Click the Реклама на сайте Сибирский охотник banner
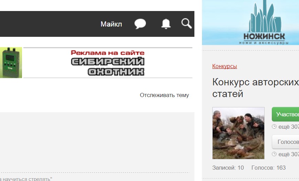The width and height of the screenshot is (299, 181). pyautogui.click(x=108, y=63)
